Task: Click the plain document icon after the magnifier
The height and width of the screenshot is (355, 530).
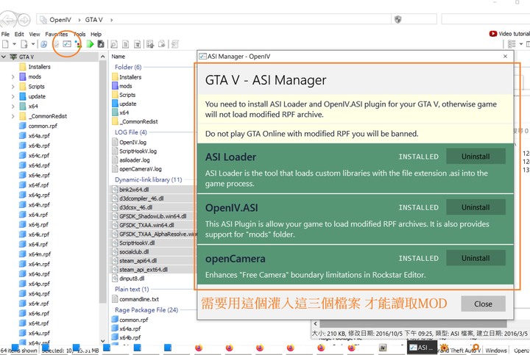Action: tap(126, 44)
